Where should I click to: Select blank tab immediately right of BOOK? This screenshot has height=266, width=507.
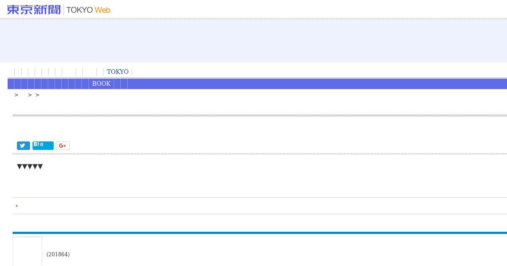tap(117, 84)
